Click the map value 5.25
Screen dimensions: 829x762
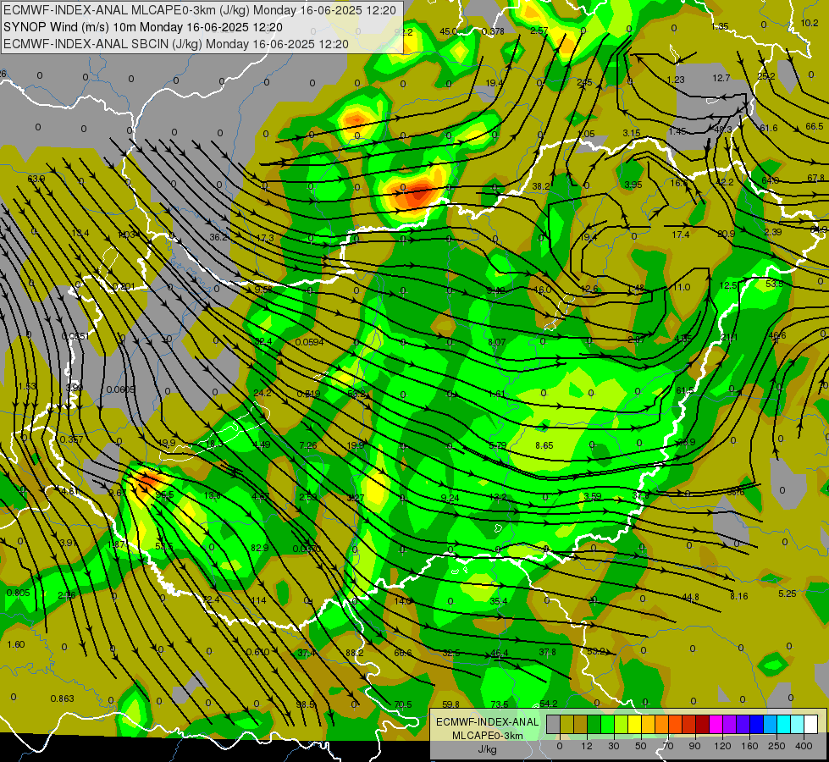(787, 594)
